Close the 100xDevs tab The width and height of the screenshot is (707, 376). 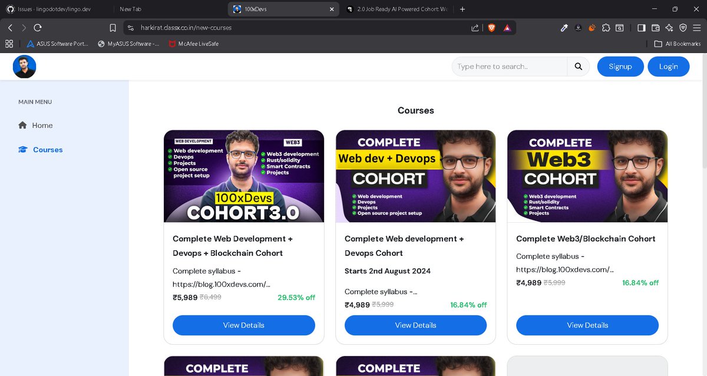332,9
